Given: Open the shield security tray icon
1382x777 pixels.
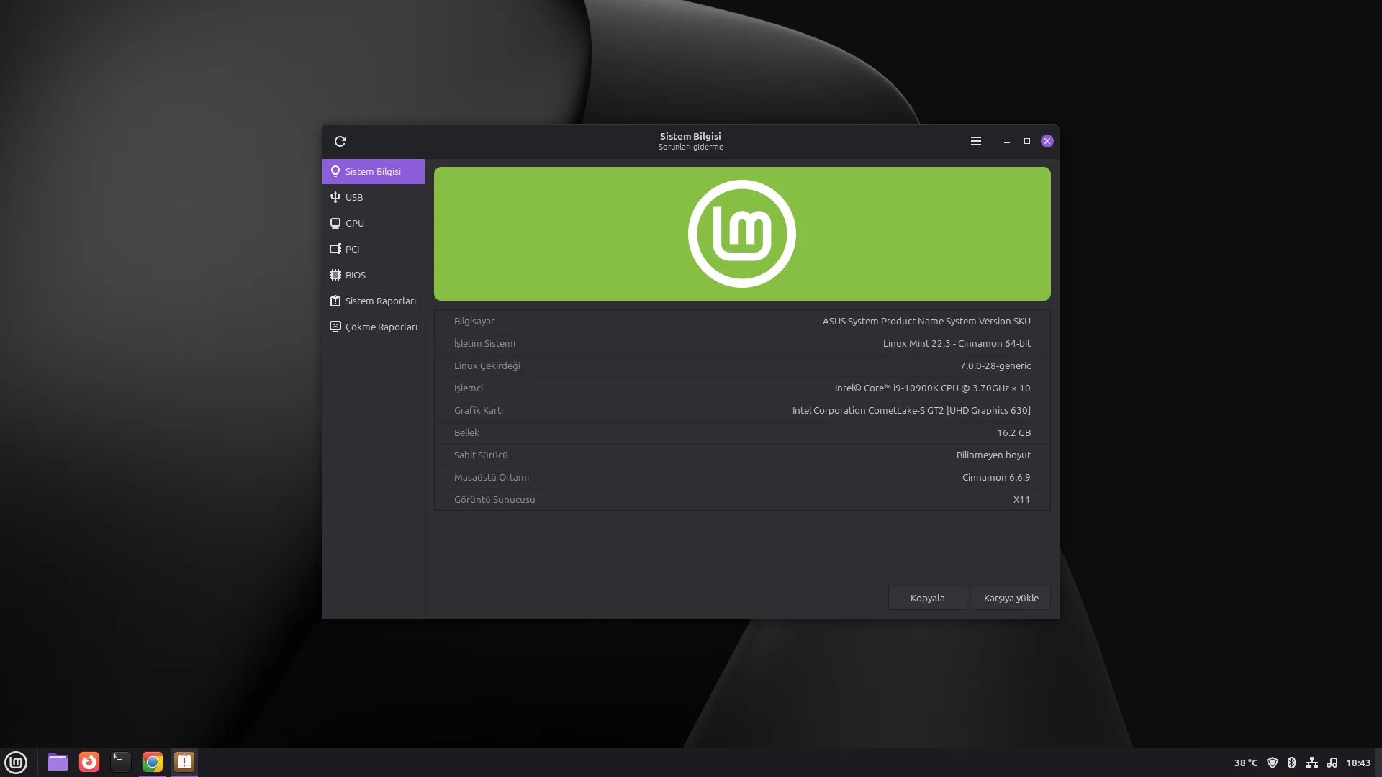Looking at the screenshot, I should point(1273,763).
